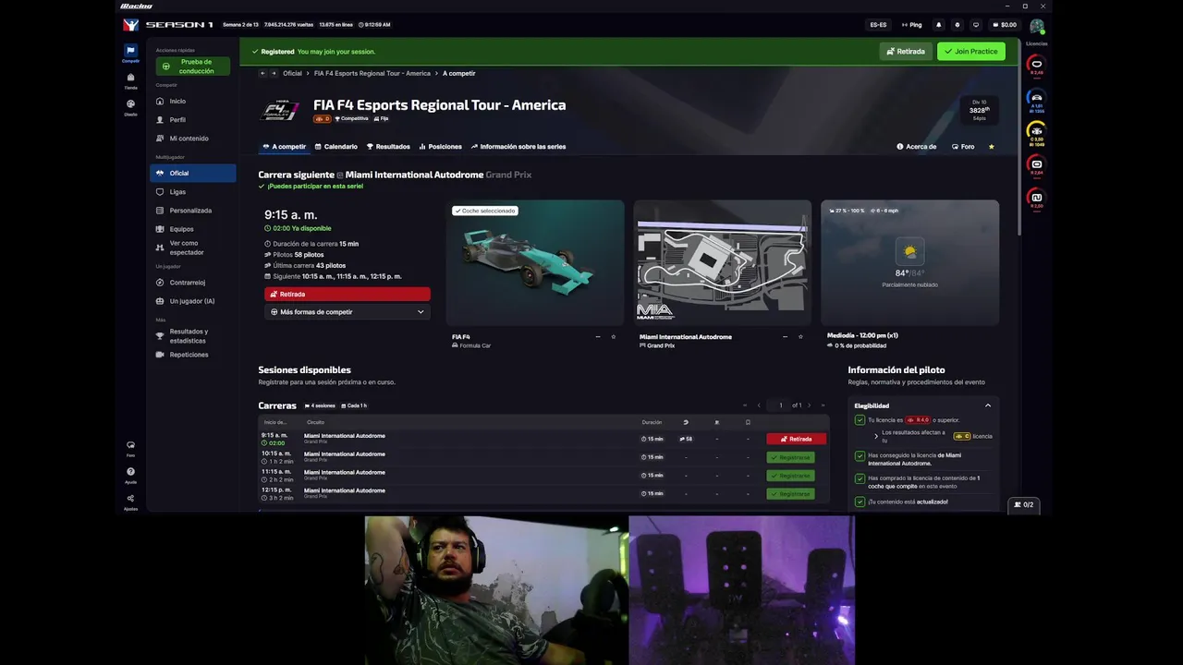Open the Ajustes settings icon

(130, 499)
